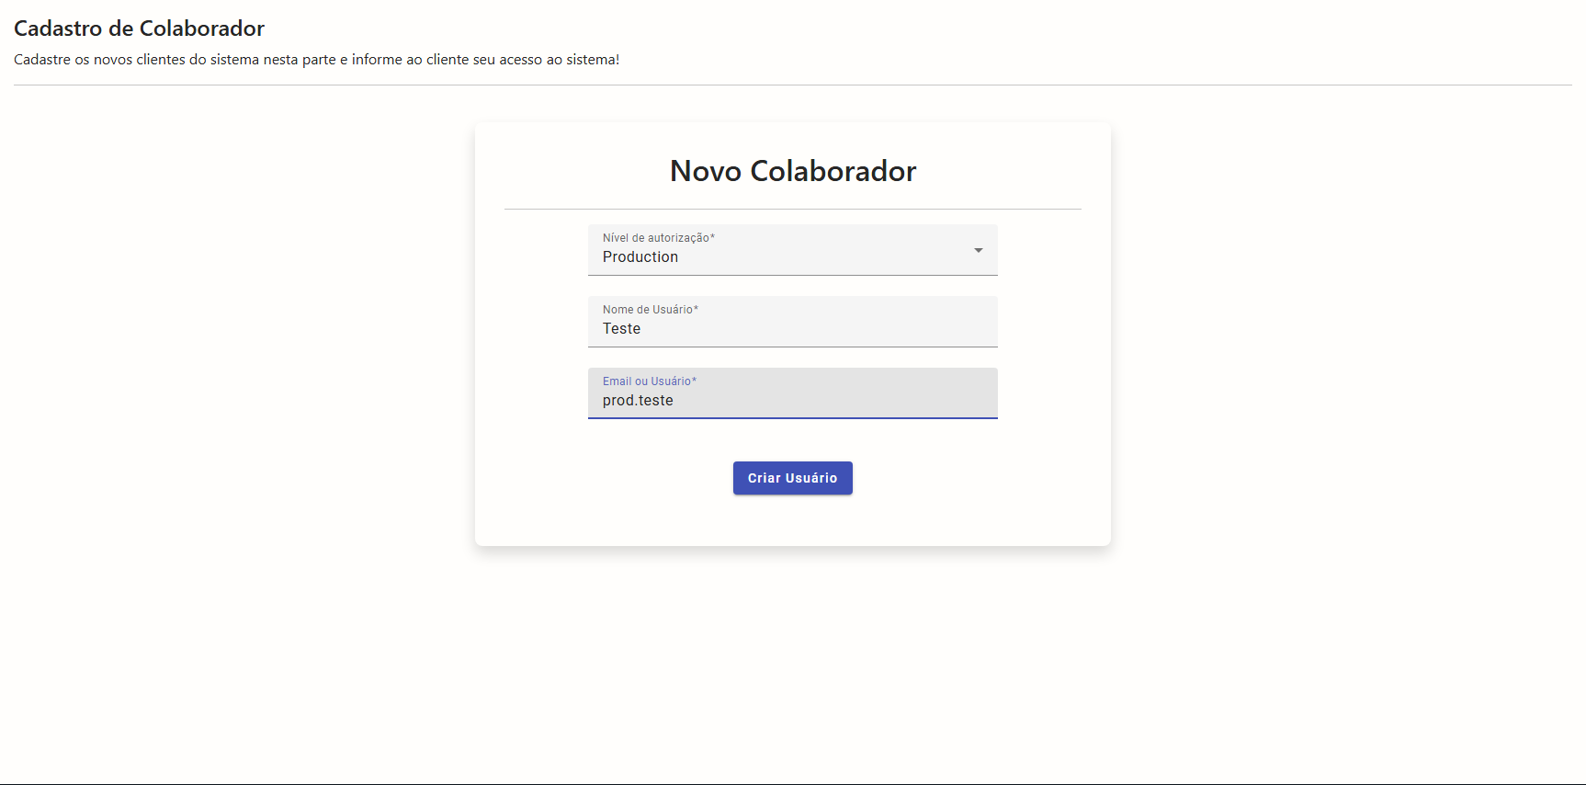1586x785 pixels.
Task: Click the "Novo Colaborador" card heading
Action: point(792,171)
